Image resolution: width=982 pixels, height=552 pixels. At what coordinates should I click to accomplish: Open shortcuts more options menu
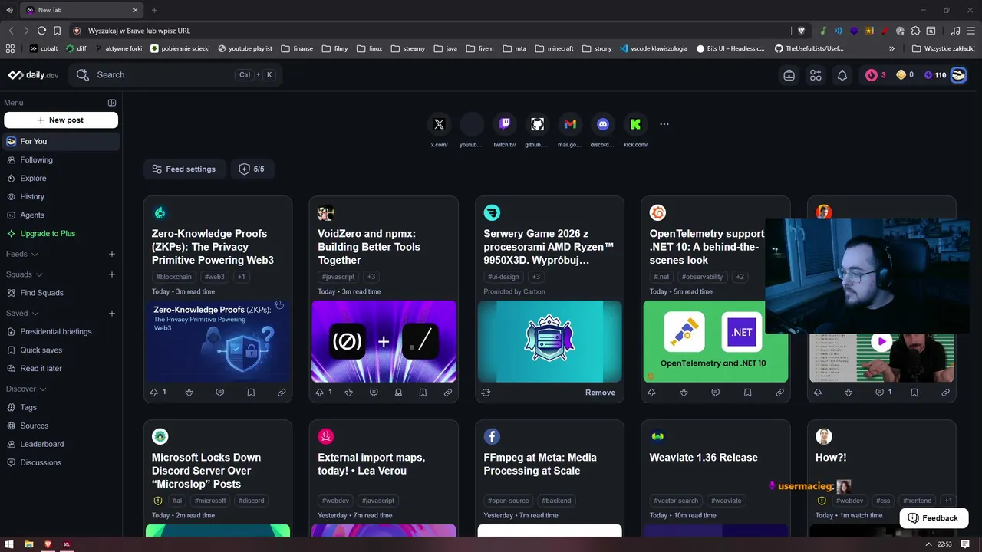click(664, 124)
